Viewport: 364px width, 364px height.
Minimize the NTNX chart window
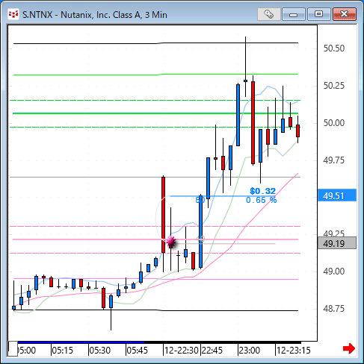(x=294, y=14)
